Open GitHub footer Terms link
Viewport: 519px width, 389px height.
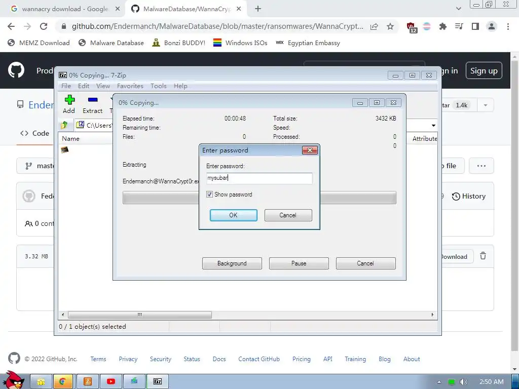tap(98, 359)
